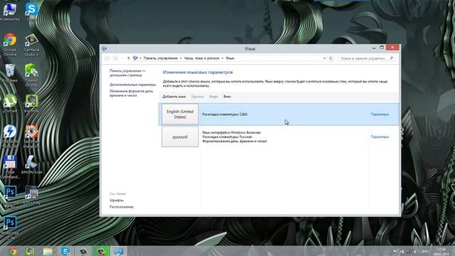This screenshot has height=256, width=455.
Task: Click the Язык window title bar icon
Action: click(105, 48)
